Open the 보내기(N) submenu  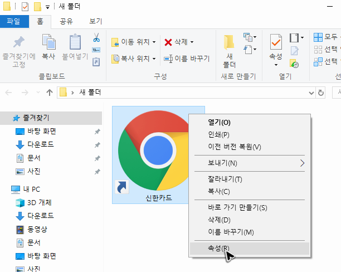click(250, 163)
